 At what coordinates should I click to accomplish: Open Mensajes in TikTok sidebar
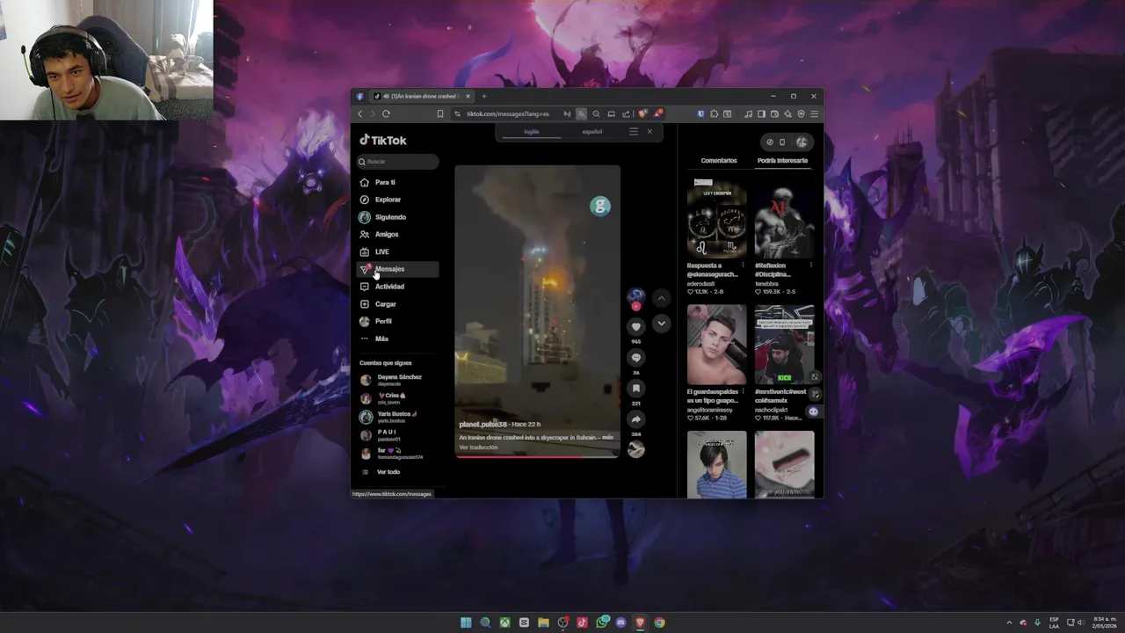tap(397, 269)
